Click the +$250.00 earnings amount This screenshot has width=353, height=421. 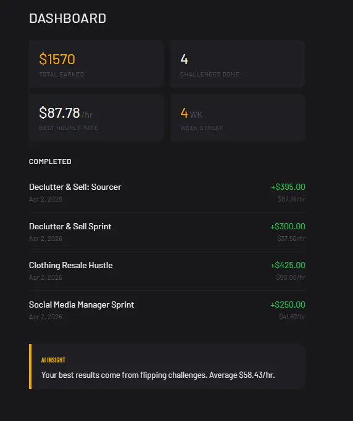point(288,305)
